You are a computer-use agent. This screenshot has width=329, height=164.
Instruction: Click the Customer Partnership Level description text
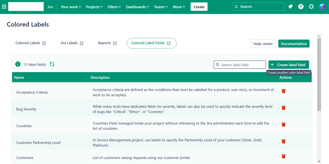(x=177, y=143)
